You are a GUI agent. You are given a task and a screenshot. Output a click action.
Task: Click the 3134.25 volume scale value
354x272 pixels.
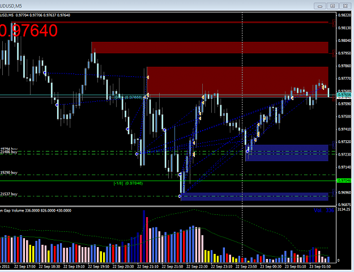344,210
